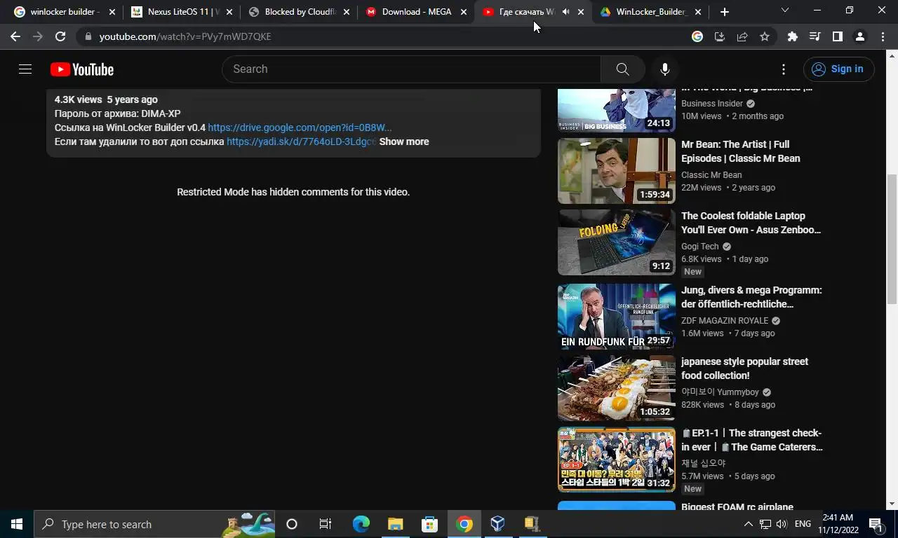Launch Microsoft Edge from taskbar
The width and height of the screenshot is (898, 538).
click(361, 524)
